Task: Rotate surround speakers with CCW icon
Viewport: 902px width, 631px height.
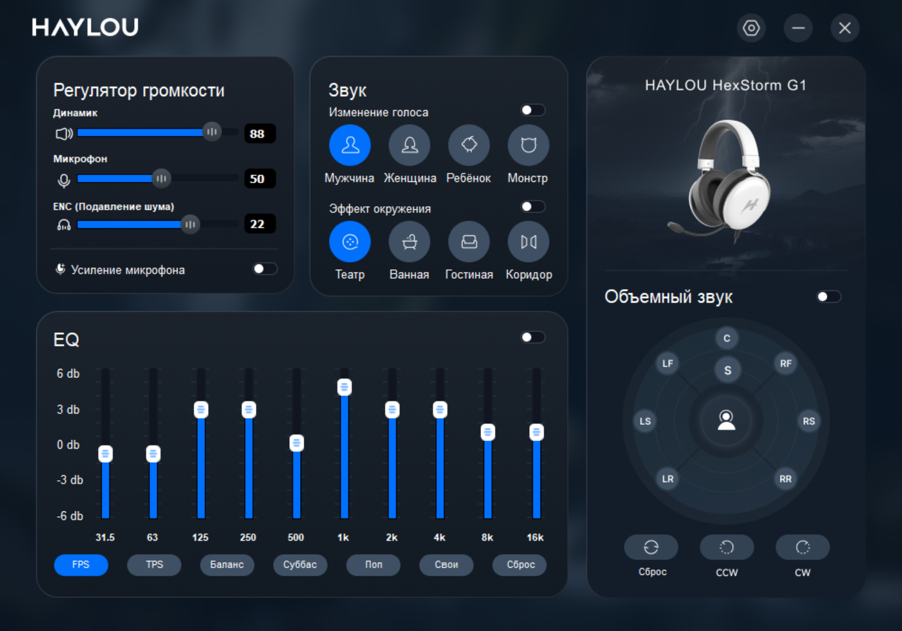Action: [x=726, y=547]
